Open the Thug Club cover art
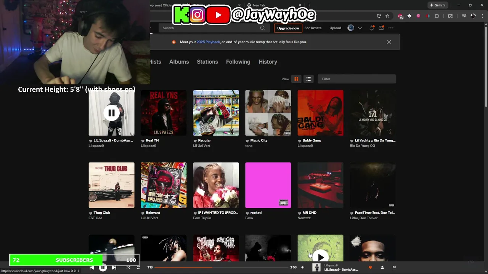The image size is (488, 274). click(x=111, y=185)
